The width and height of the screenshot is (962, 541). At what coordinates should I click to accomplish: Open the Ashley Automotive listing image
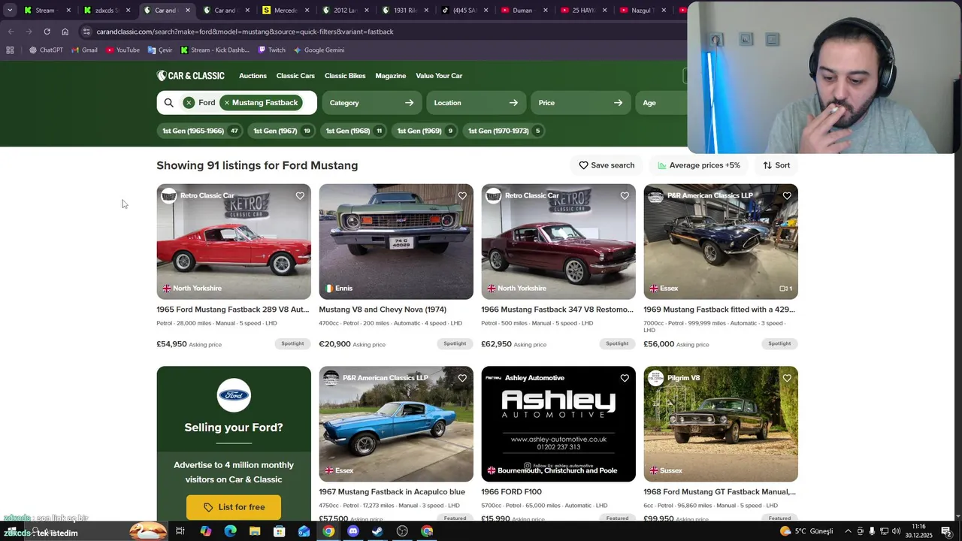[558, 424]
